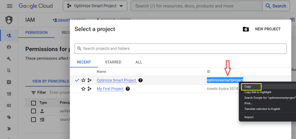Check the person principal row checkbox
This screenshot has width=296, height=139.
(33, 111)
